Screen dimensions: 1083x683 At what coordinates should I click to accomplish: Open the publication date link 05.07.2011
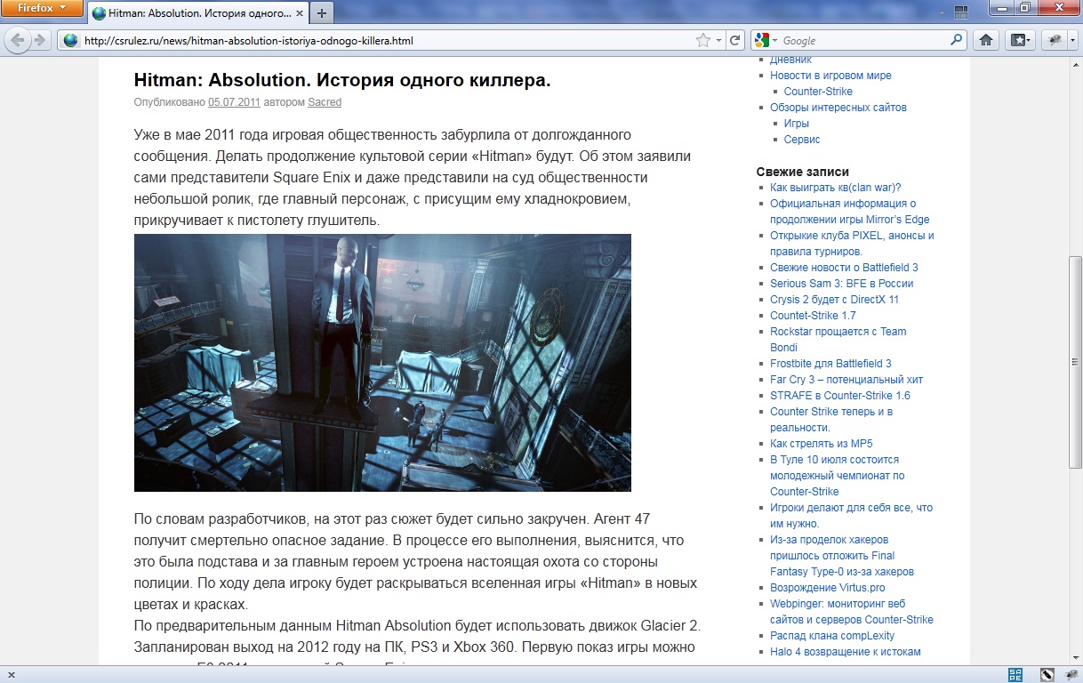[234, 102]
